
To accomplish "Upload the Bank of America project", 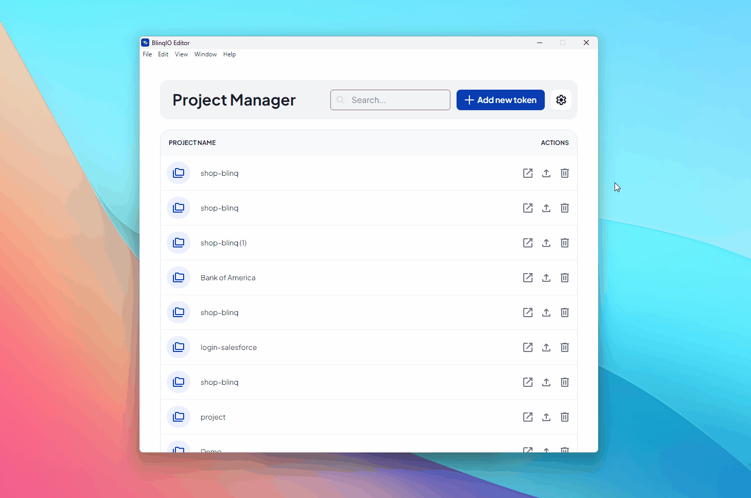I will [x=546, y=278].
